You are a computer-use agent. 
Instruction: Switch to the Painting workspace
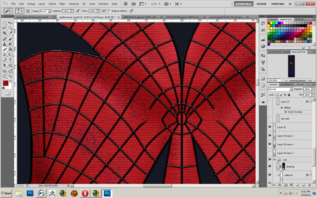(x=278, y=4)
